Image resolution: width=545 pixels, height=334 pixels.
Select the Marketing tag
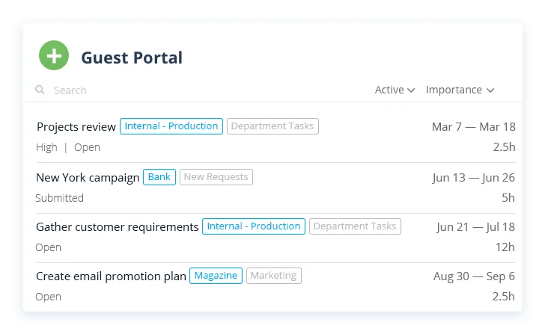click(x=273, y=276)
